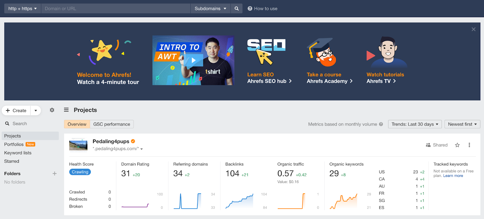Viewport: 484px width, 219px height.
Task: Open the Pedaling4pups project title
Action: point(111,141)
